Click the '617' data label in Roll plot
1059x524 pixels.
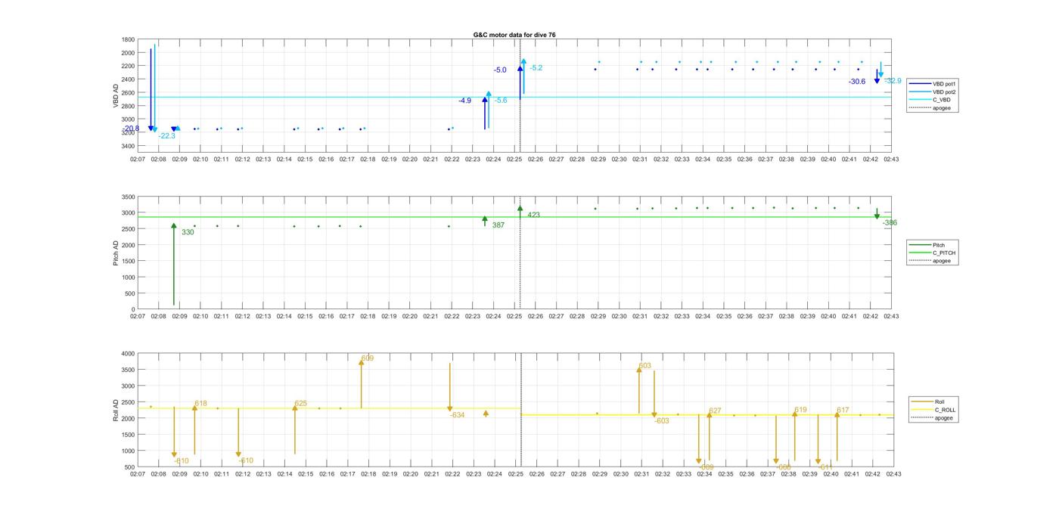coord(843,410)
